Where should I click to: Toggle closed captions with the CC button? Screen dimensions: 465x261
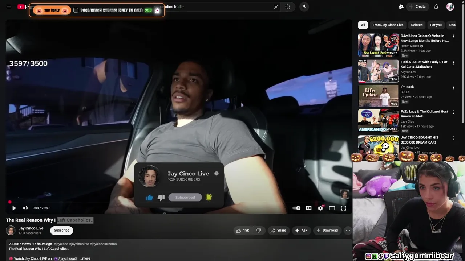(309, 208)
